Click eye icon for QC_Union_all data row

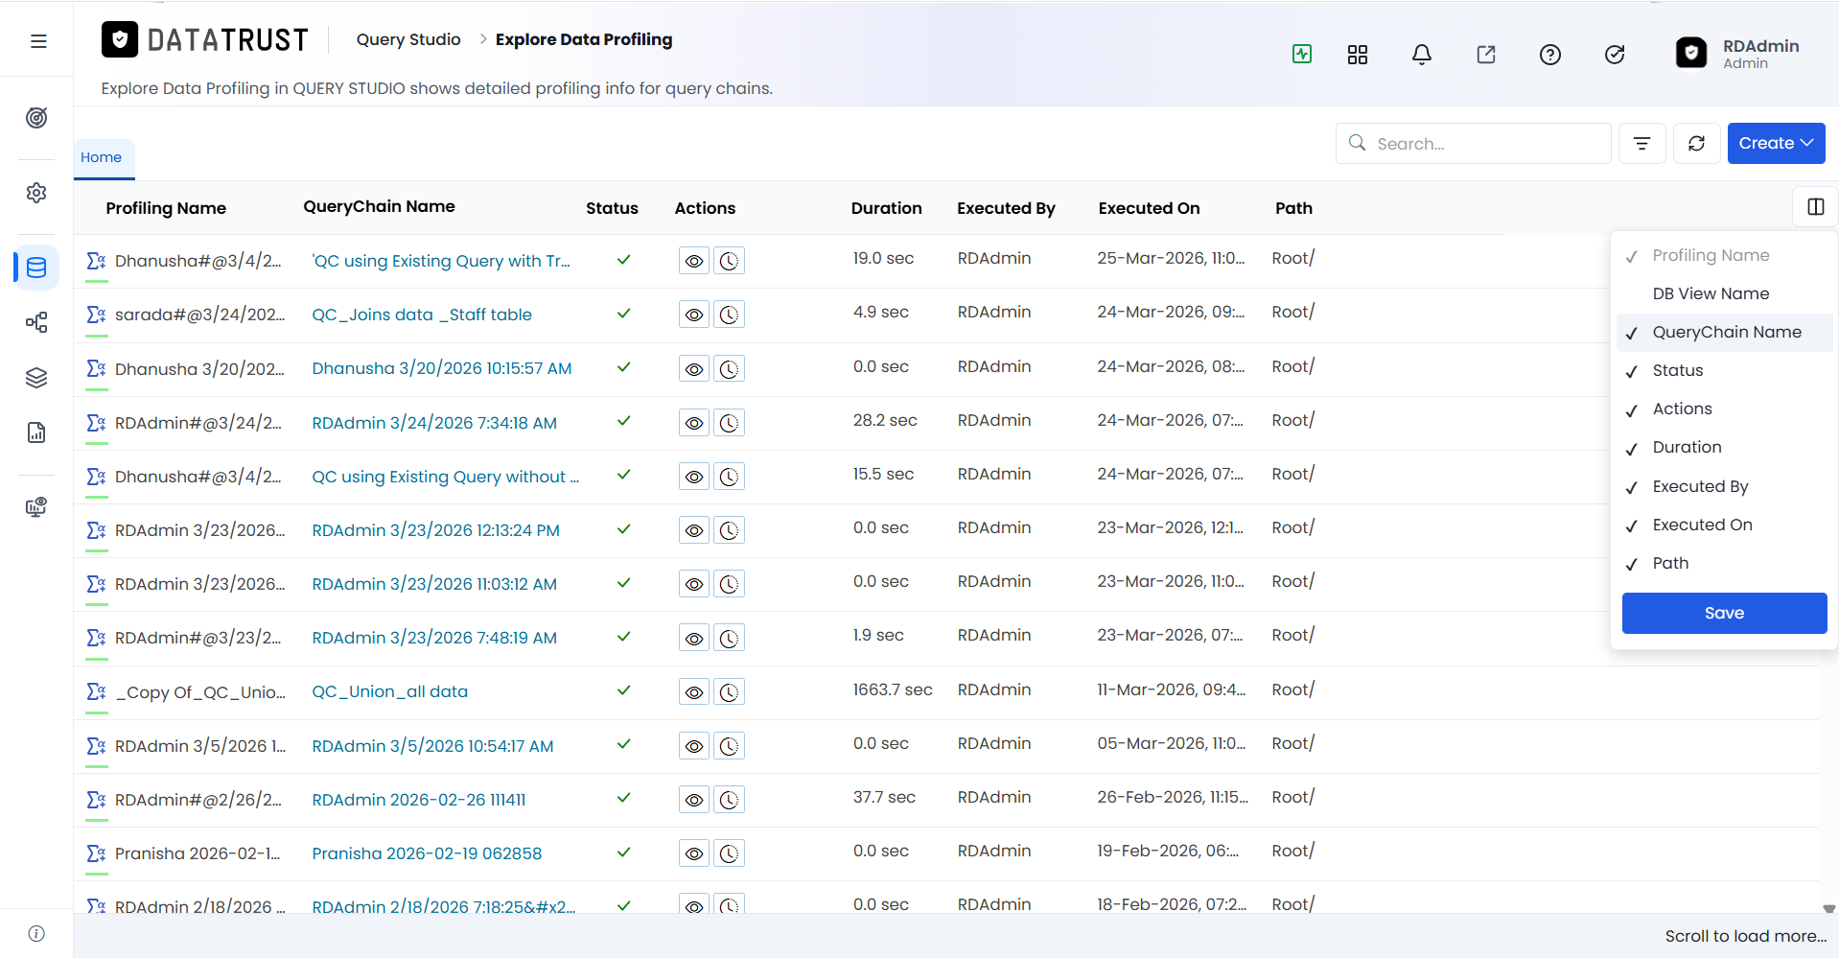694,692
